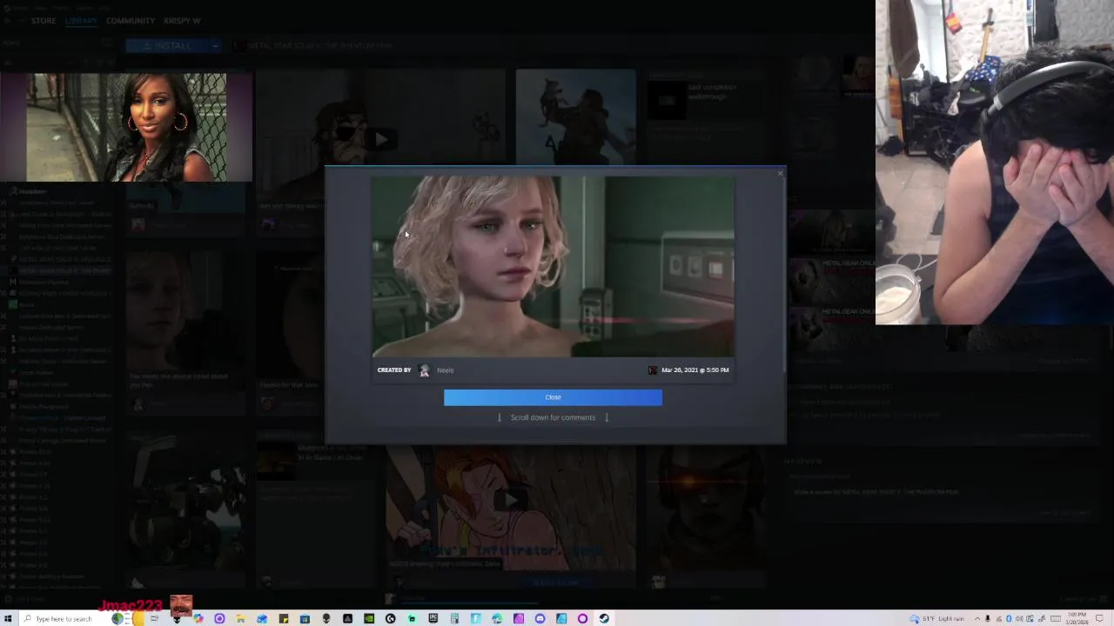Open the STORE tab in Steam

(44, 21)
